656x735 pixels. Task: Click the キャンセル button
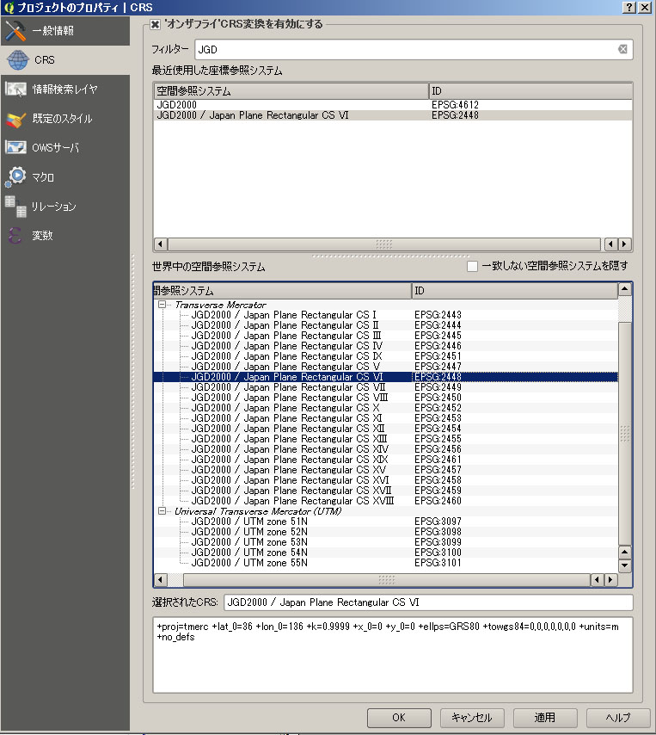pos(472,718)
